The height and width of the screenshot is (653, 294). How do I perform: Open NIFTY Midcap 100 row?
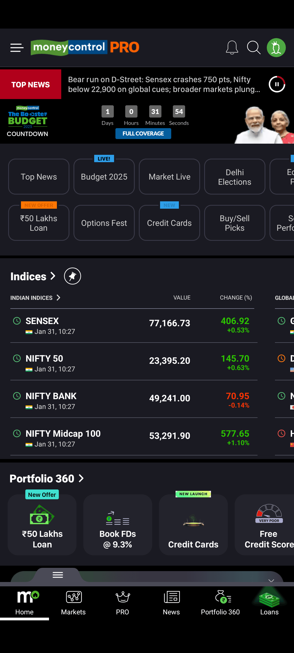(x=134, y=437)
